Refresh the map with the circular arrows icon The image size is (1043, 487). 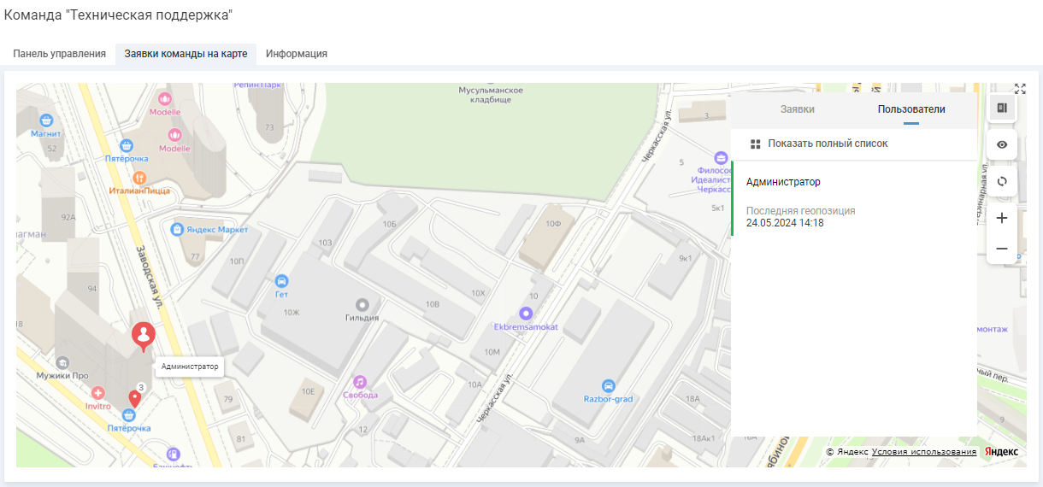[x=1002, y=180]
